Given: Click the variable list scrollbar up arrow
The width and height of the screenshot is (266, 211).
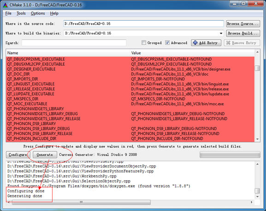Looking at the screenshot, I should click(x=257, y=52).
